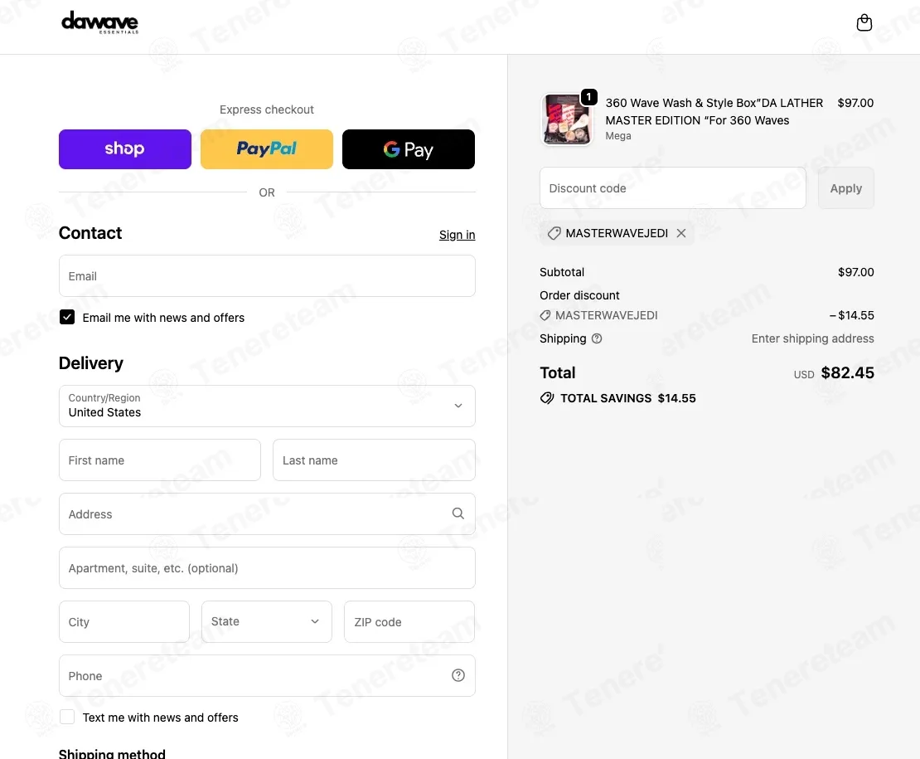Click the phone field help icon

point(458,675)
